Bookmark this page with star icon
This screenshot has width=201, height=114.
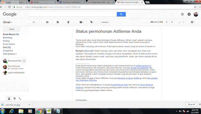(195, 7)
